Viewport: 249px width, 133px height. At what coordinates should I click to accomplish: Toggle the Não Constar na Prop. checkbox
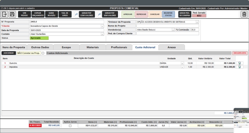[x=43, y=53]
